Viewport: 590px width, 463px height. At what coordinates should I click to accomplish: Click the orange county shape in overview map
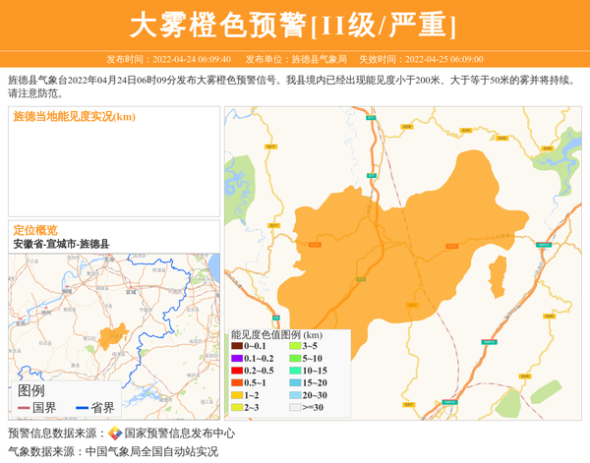coord(111,336)
